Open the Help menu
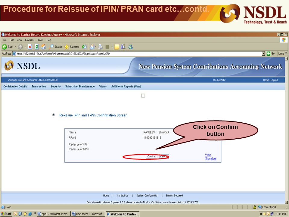The height and width of the screenshot is (217, 289). 49,40
